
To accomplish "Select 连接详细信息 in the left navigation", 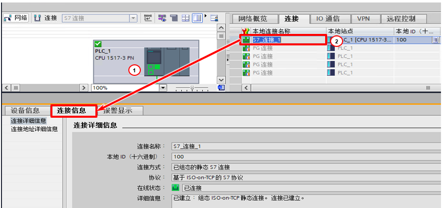I will coord(28,121).
